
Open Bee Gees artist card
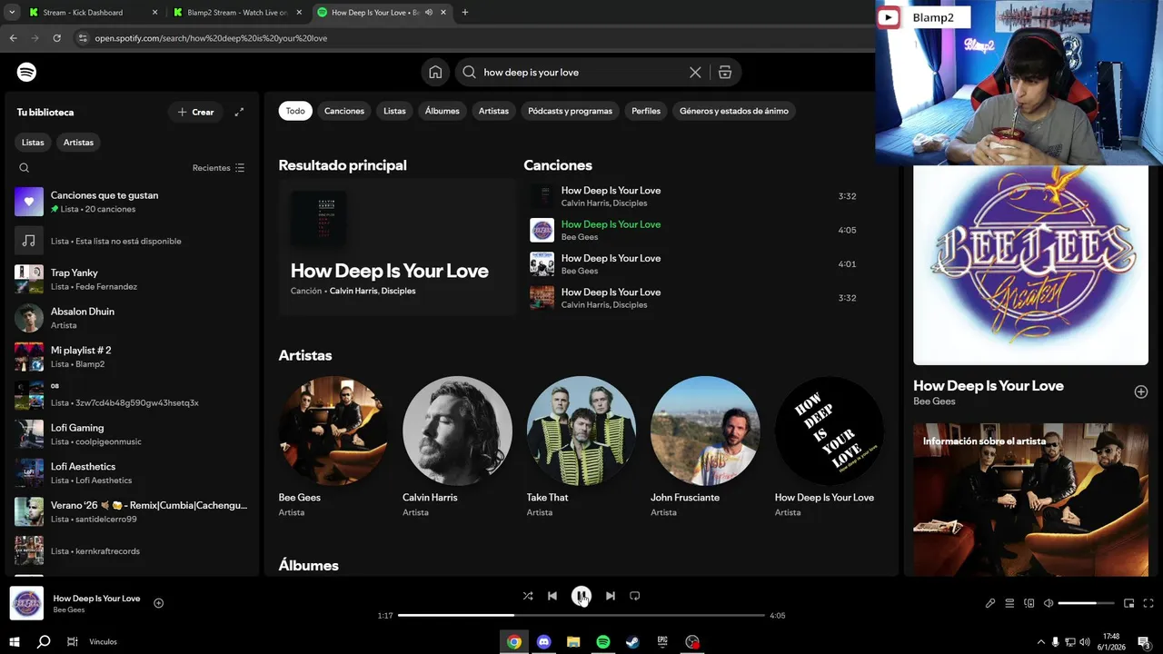tap(333, 446)
